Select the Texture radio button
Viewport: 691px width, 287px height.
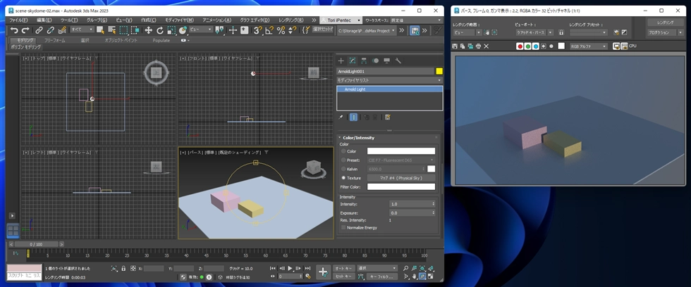click(x=344, y=178)
